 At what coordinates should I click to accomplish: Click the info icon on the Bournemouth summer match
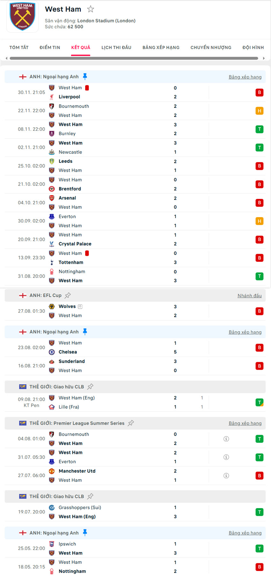point(226,439)
